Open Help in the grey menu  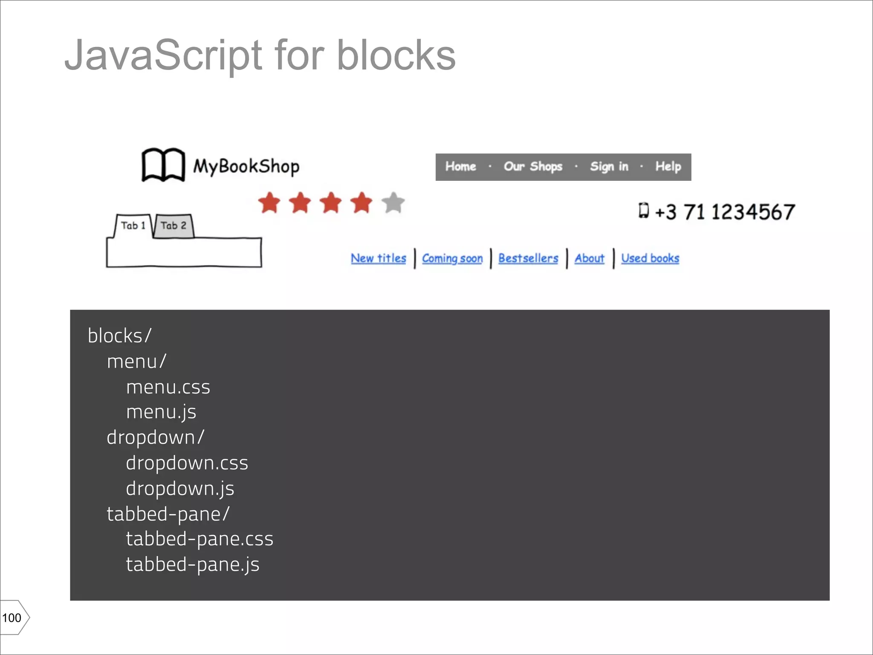tap(668, 167)
